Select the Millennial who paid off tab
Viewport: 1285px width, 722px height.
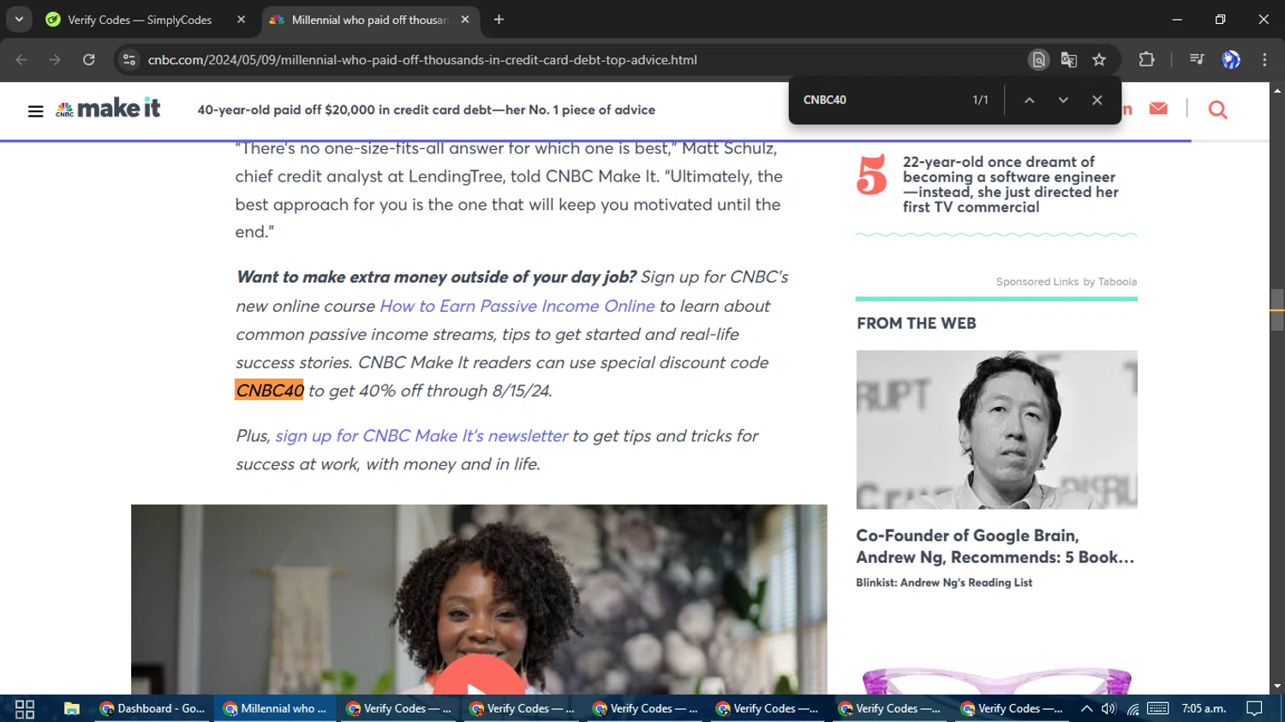pos(369,20)
